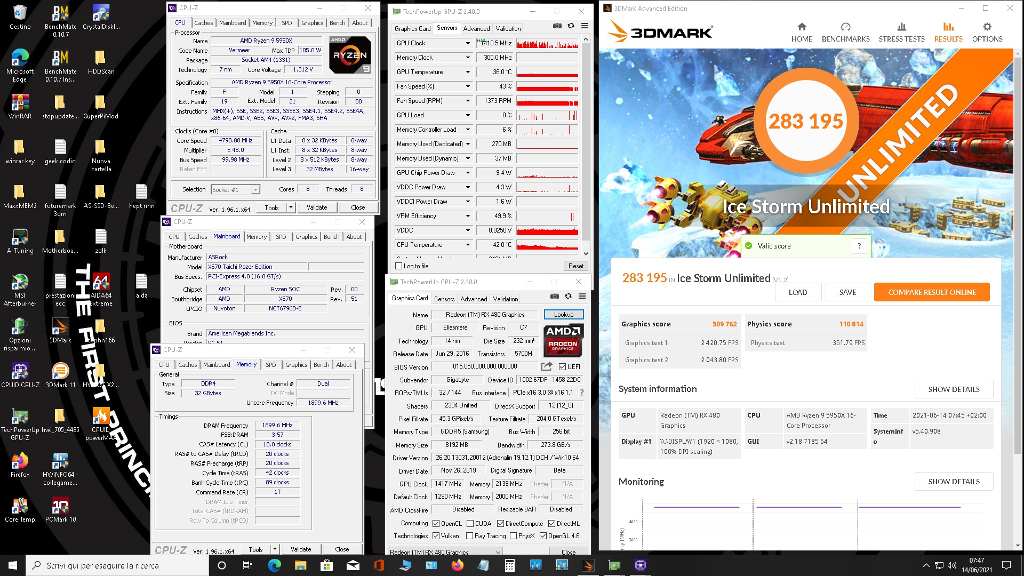Open Advanced tab in GPU-Z sensors window
The height and width of the screenshot is (576, 1024).
476,29
